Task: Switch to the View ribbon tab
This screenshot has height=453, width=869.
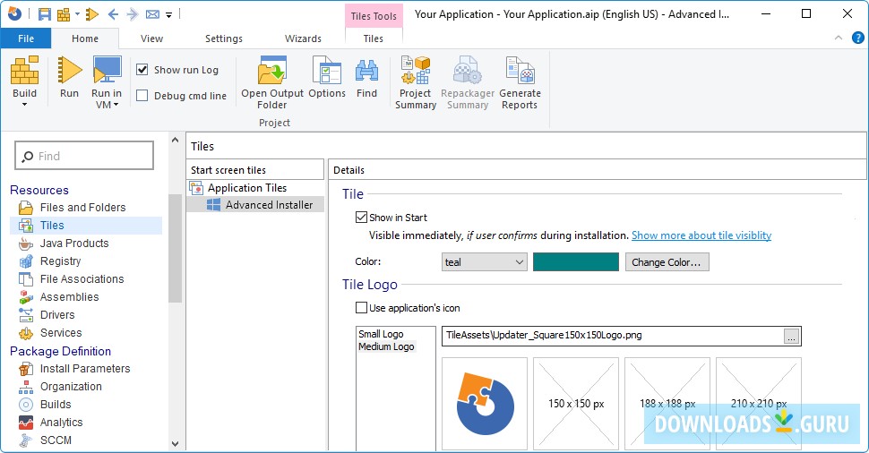Action: 151,38
